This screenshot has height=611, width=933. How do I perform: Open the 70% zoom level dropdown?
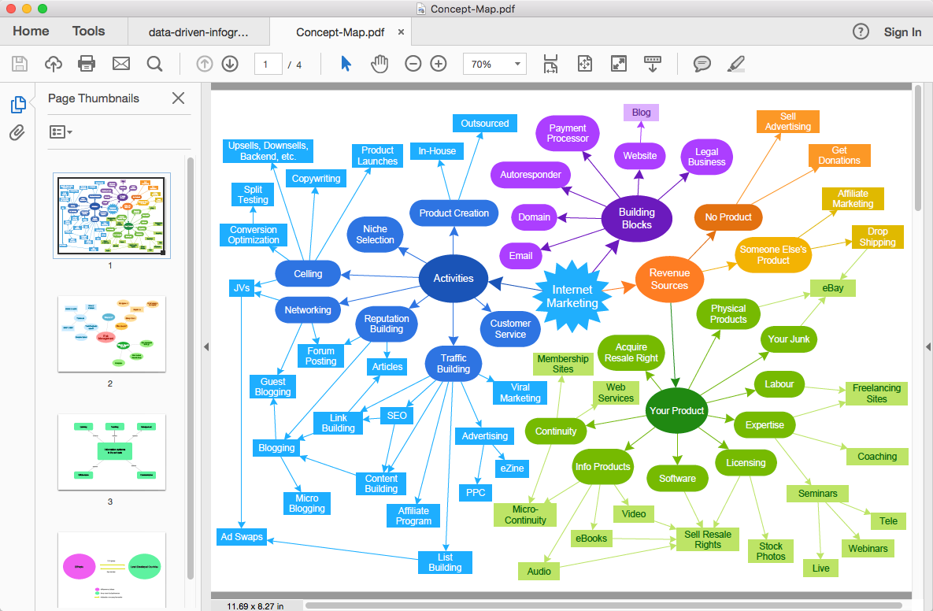[494, 64]
